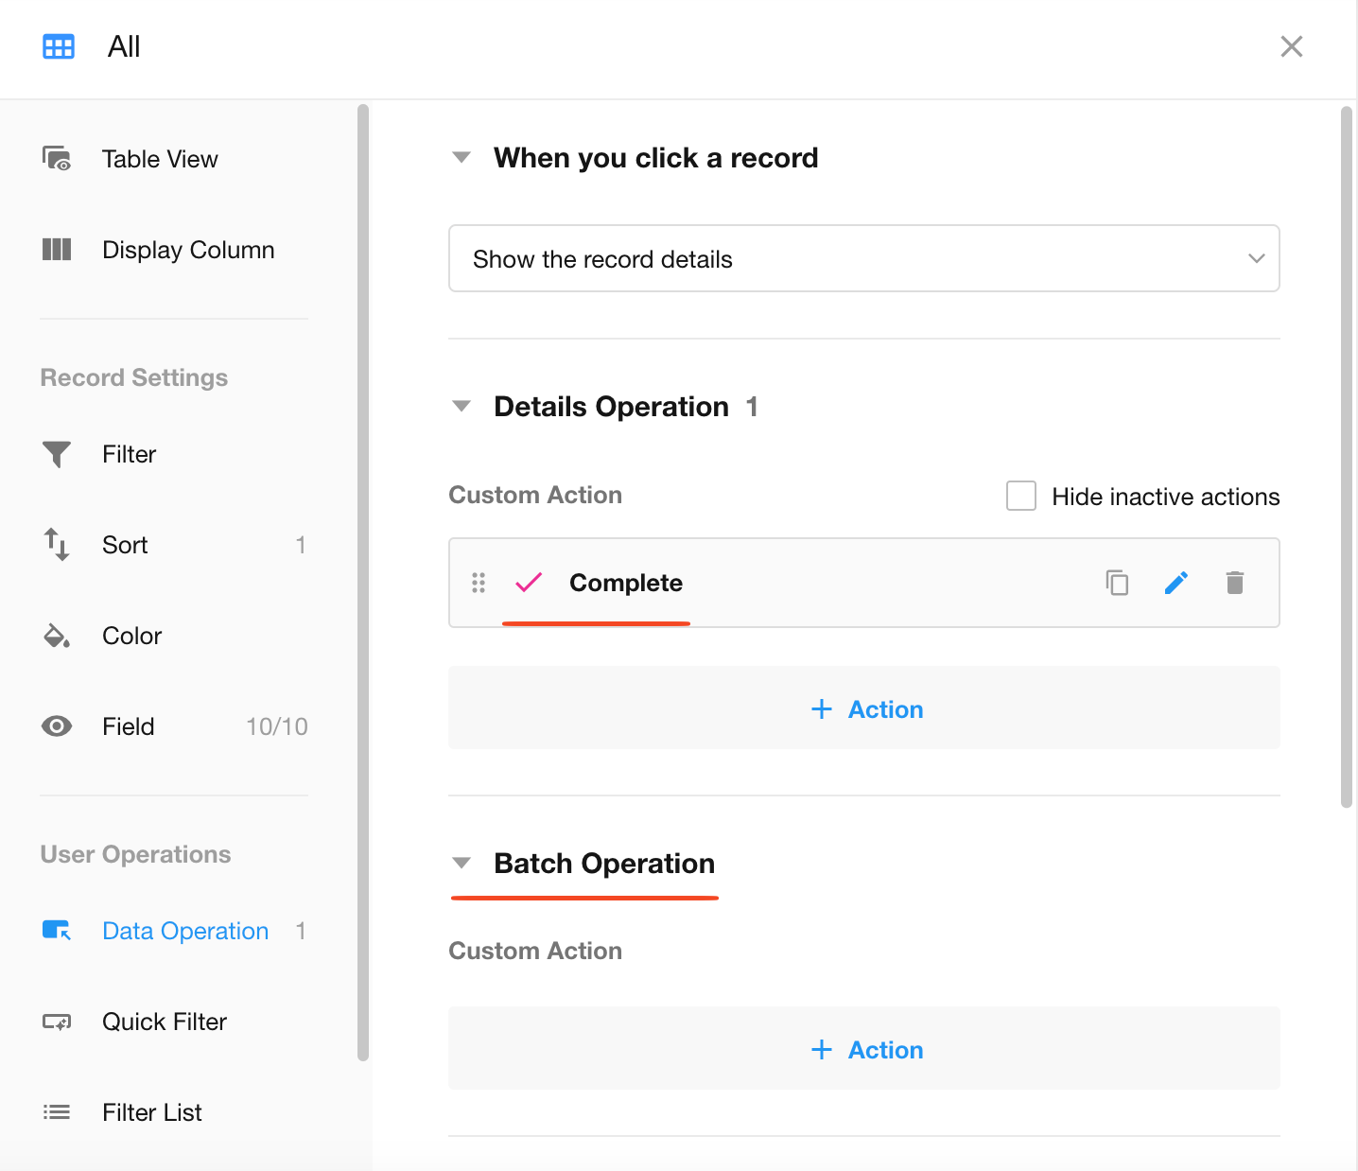Click the copy icon for Complete action
This screenshot has width=1358, height=1171.
1117,583
